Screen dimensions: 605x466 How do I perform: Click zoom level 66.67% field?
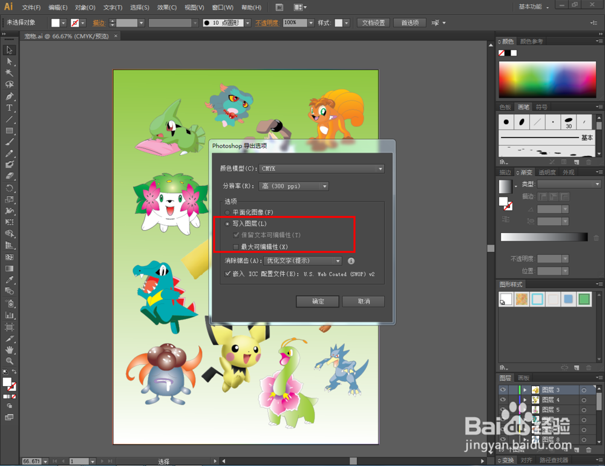(x=31, y=461)
